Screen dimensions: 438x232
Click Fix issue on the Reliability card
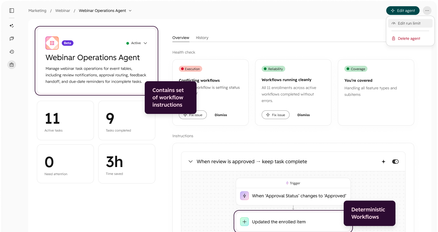point(276,115)
